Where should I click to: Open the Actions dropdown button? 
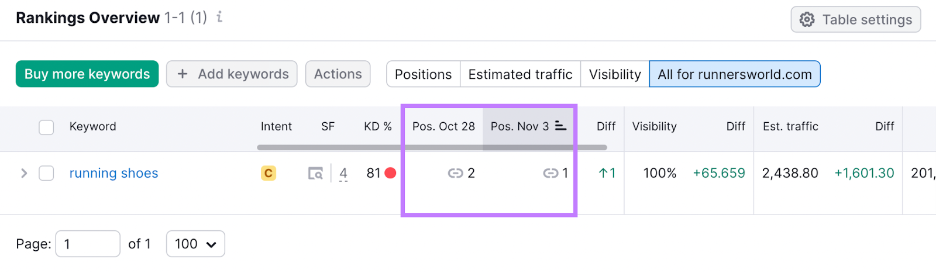338,74
